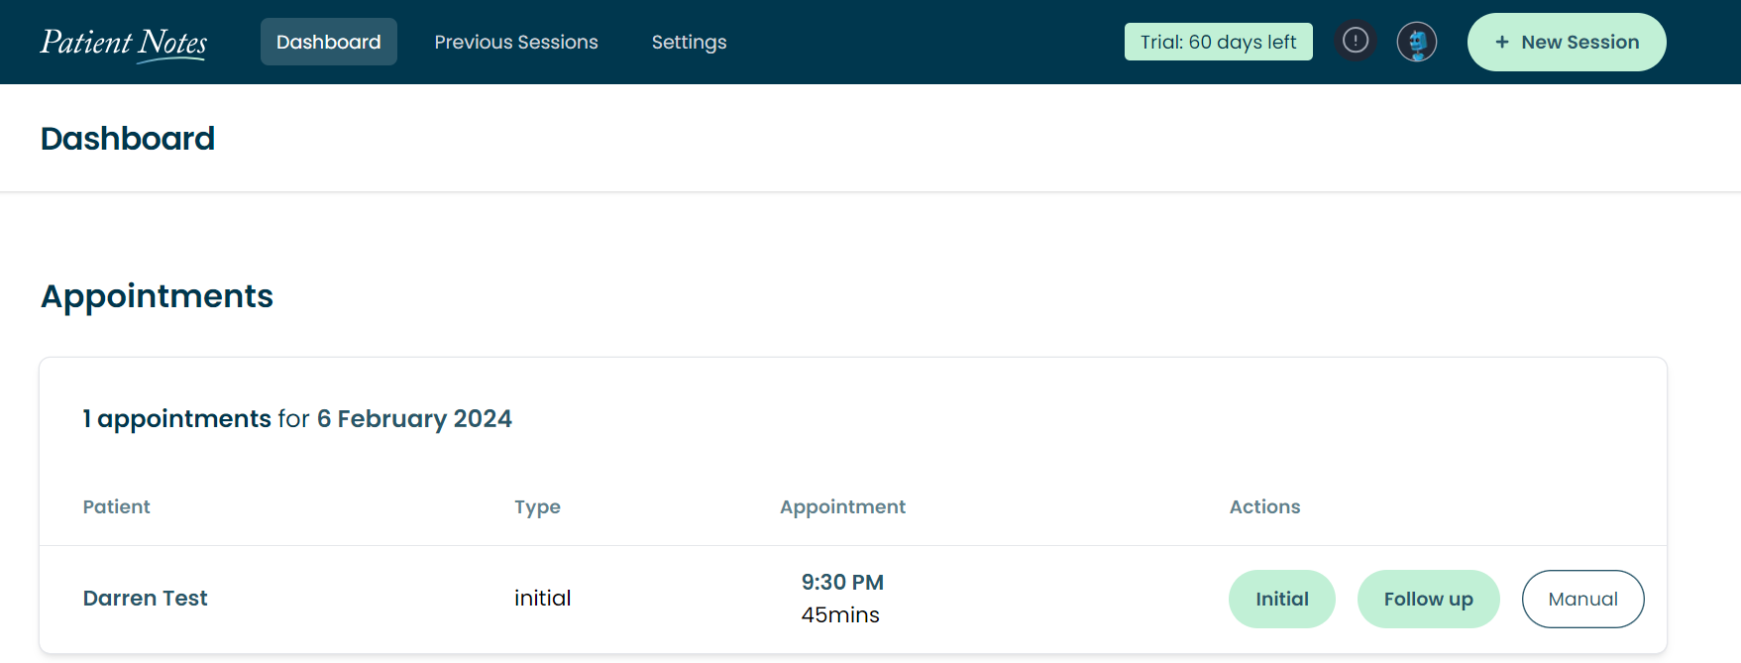Click the Actions column header
The width and height of the screenshot is (1741, 663).
click(x=1265, y=506)
